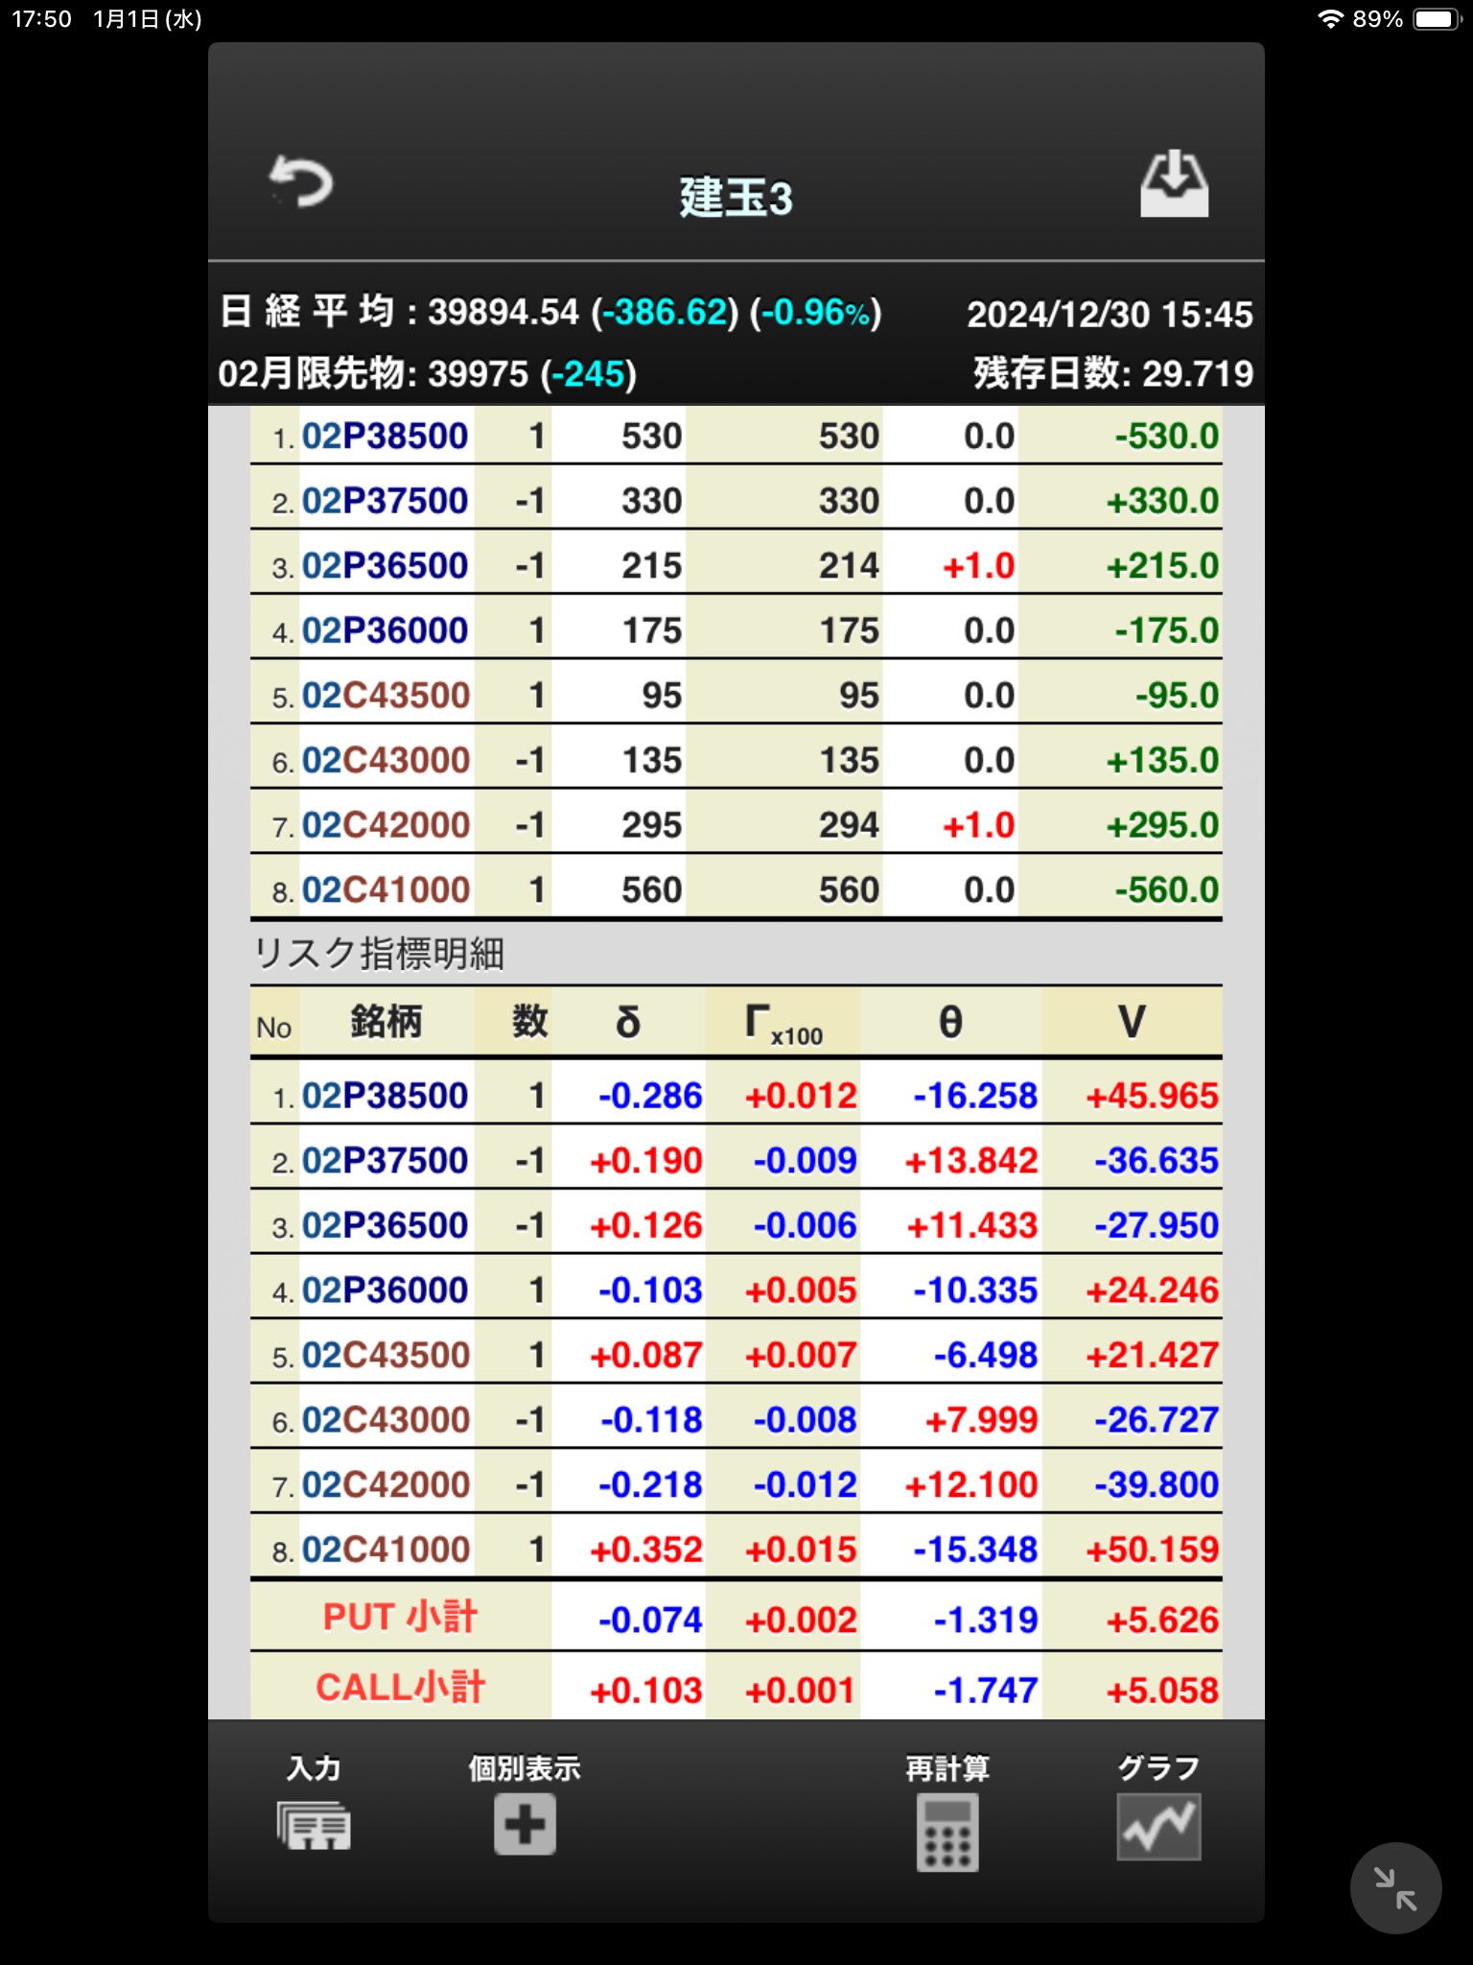Image resolution: width=1473 pixels, height=1965 pixels.
Task: Tap the back arrow icon
Action: pos(301,182)
